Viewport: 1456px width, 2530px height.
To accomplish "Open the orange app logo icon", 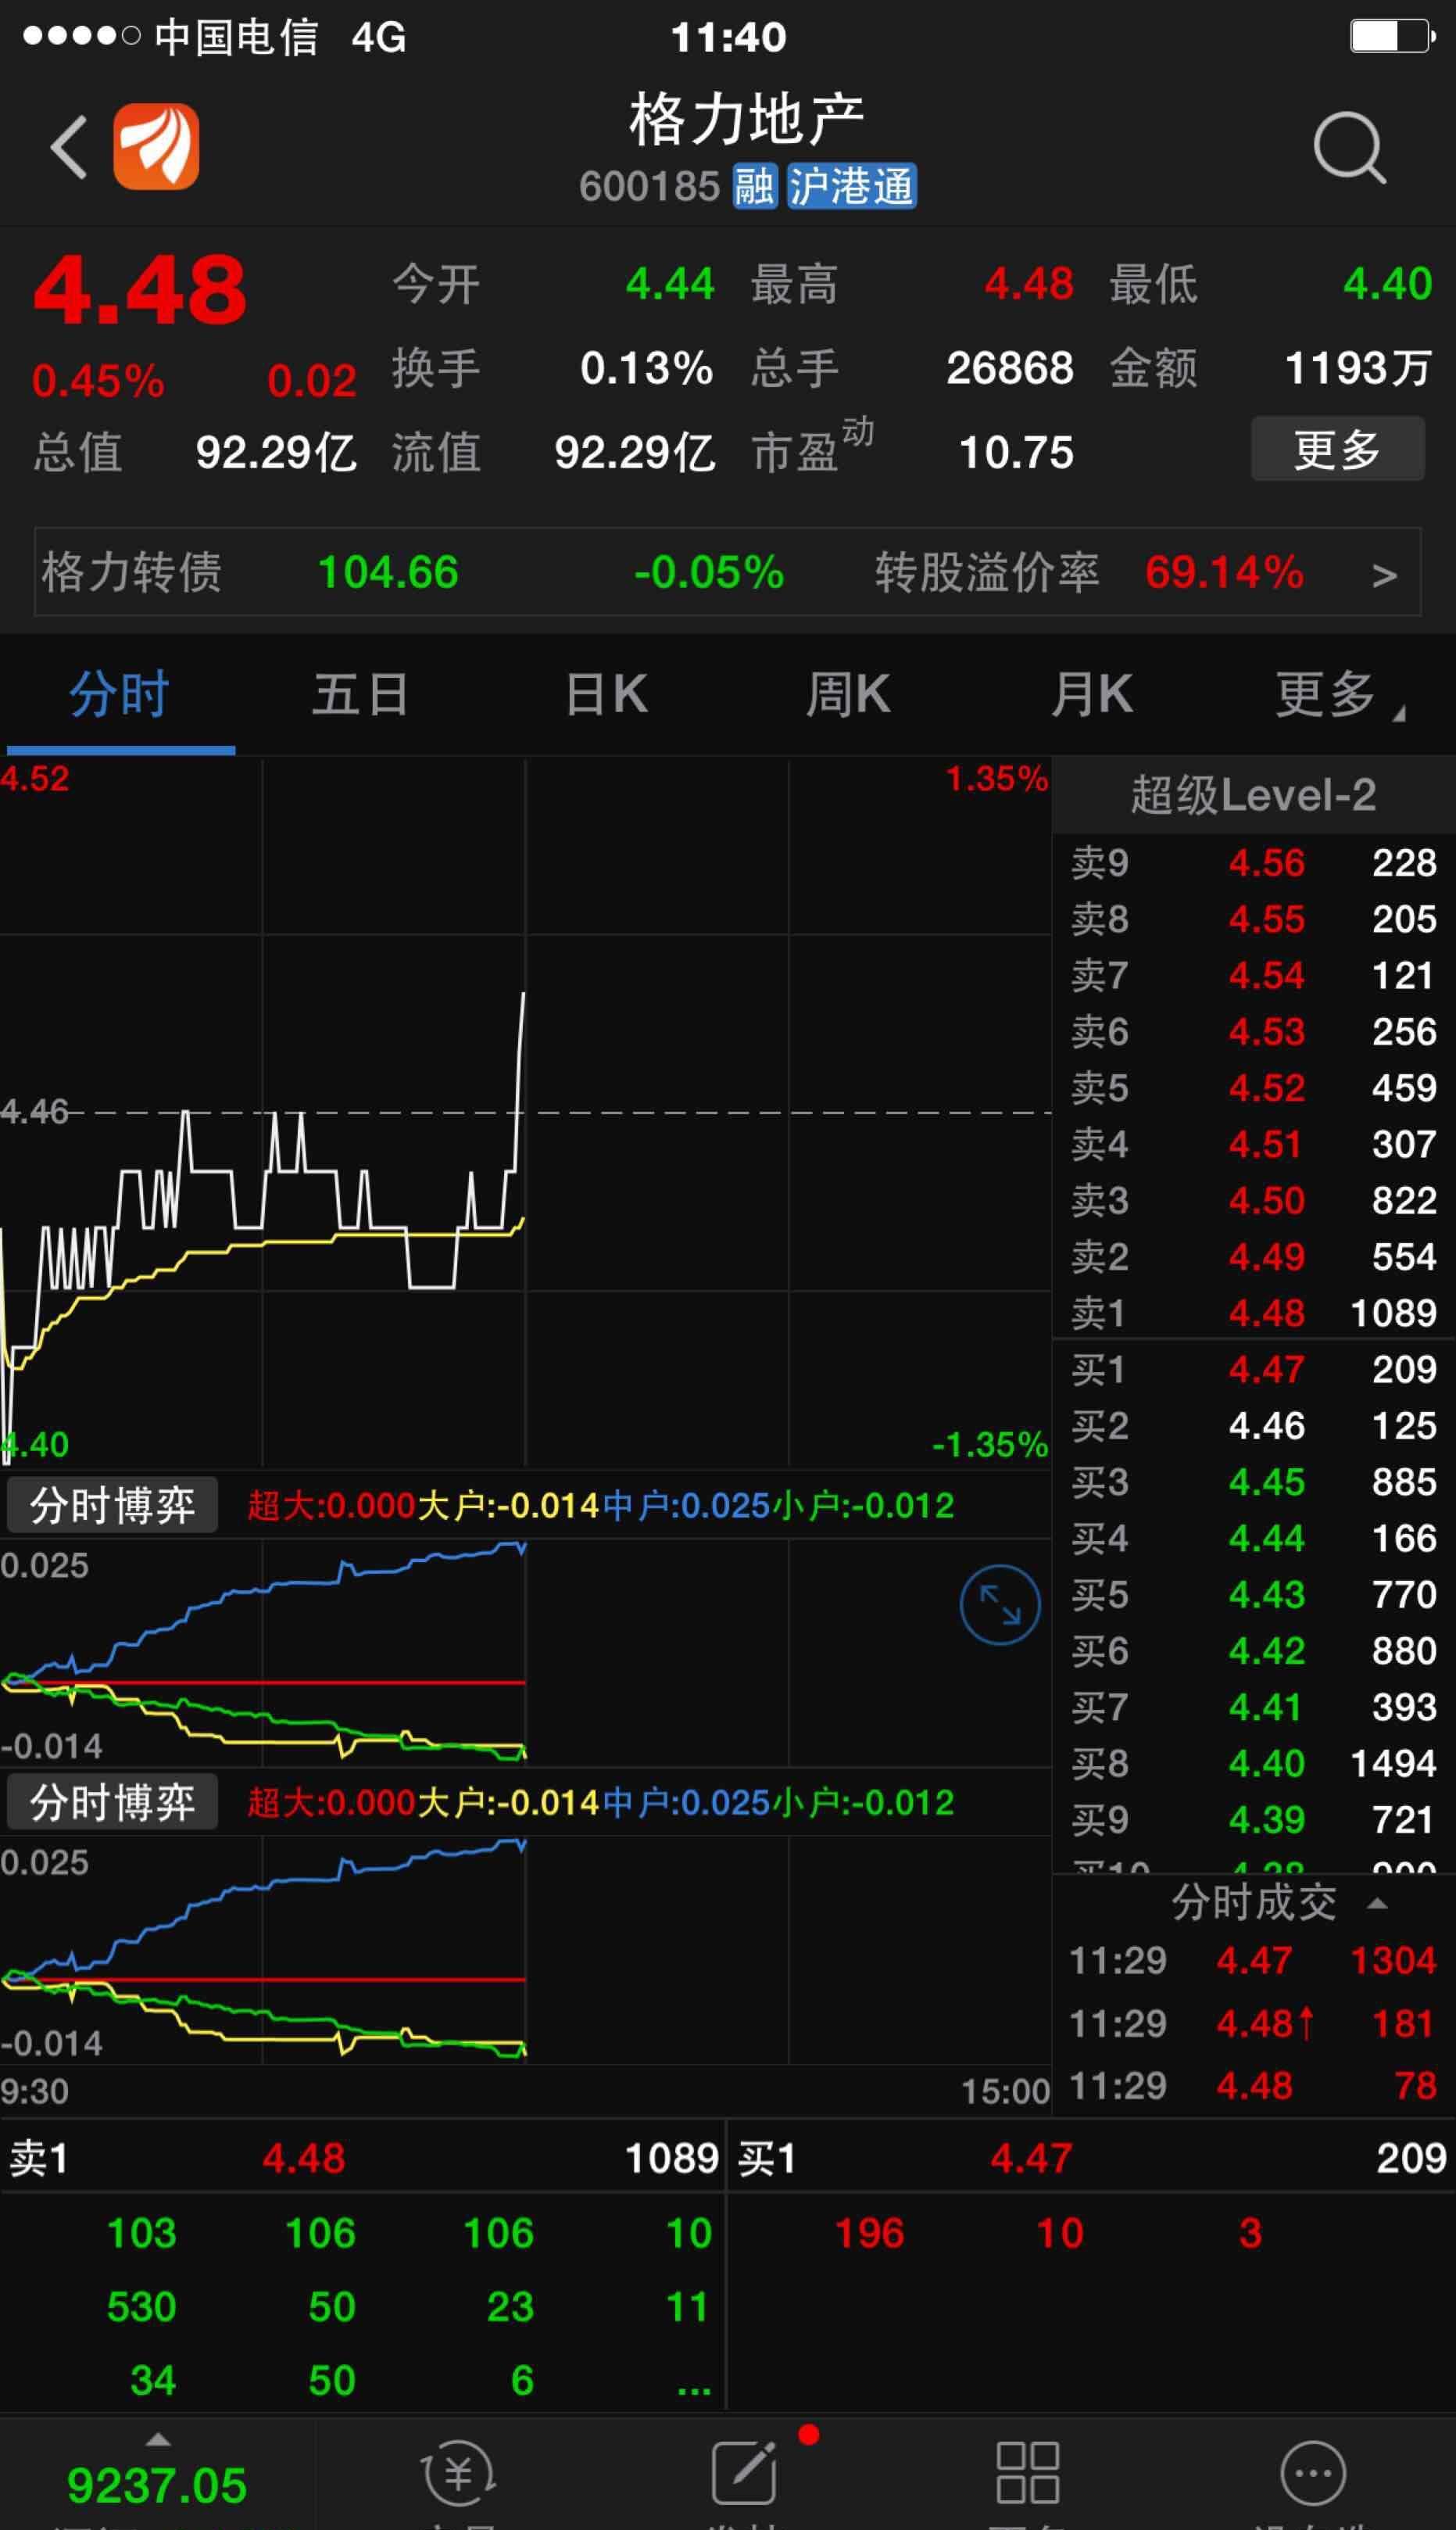I will (156, 146).
